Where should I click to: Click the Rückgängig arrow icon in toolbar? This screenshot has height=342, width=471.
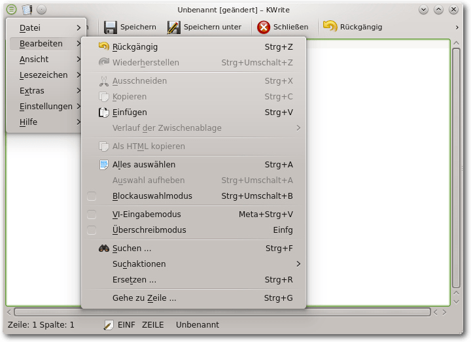(330, 26)
